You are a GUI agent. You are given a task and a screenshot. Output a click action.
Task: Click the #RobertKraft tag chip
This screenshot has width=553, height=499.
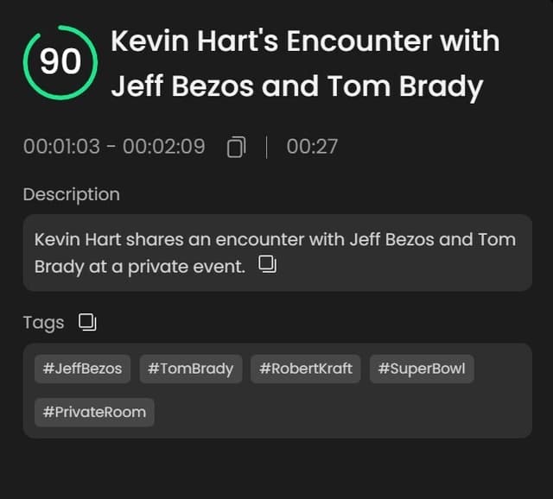306,369
